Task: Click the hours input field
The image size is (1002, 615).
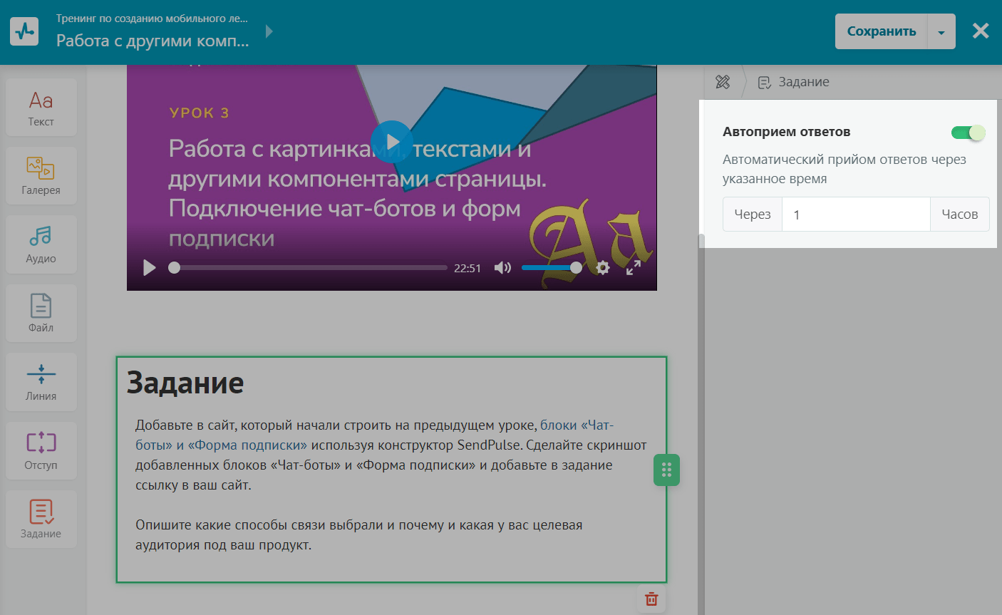Action: [856, 215]
